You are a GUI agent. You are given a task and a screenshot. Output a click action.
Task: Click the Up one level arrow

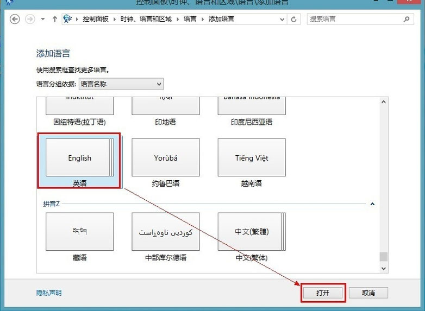coord(54,19)
